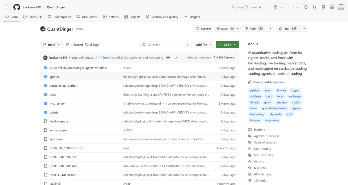Open pull requests icon in top header
The height and width of the screenshot is (185, 348).
[x=315, y=7]
